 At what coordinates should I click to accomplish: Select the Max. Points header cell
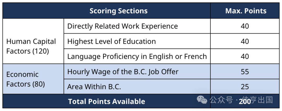coord(245,11)
